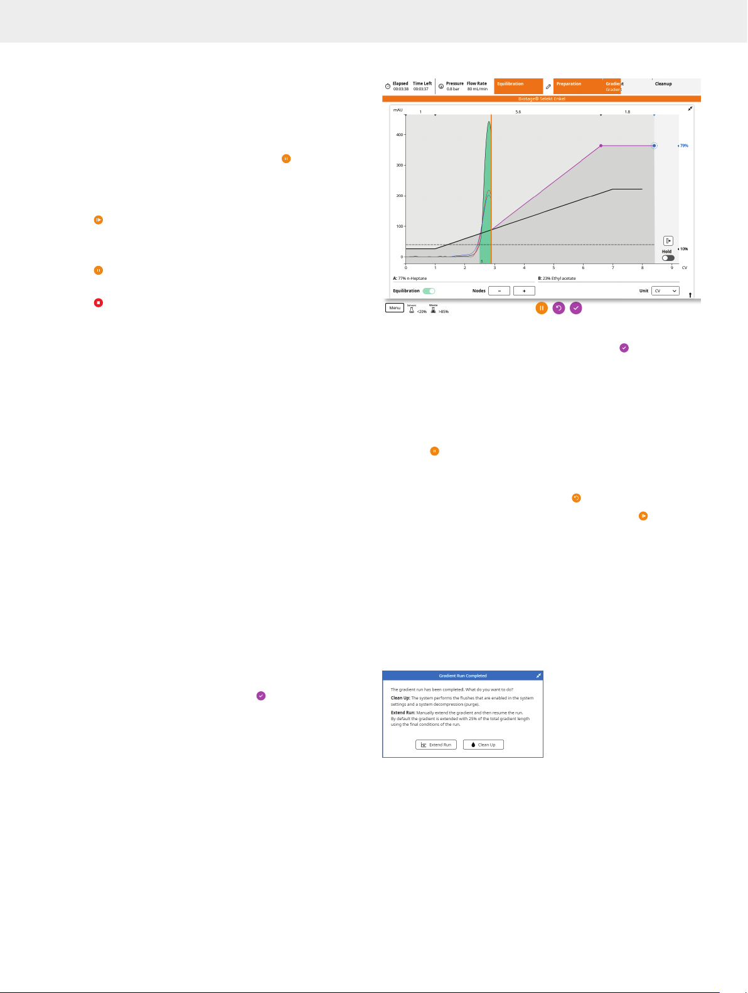Click the purple undo gradient changes button

click(558, 308)
